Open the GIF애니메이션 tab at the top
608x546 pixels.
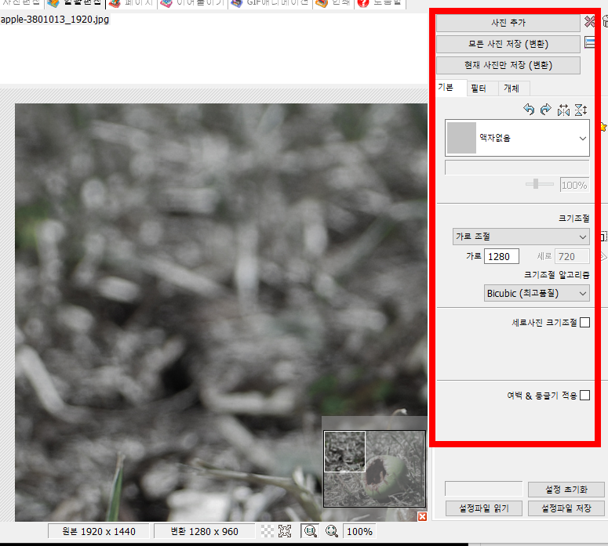(271, 3)
